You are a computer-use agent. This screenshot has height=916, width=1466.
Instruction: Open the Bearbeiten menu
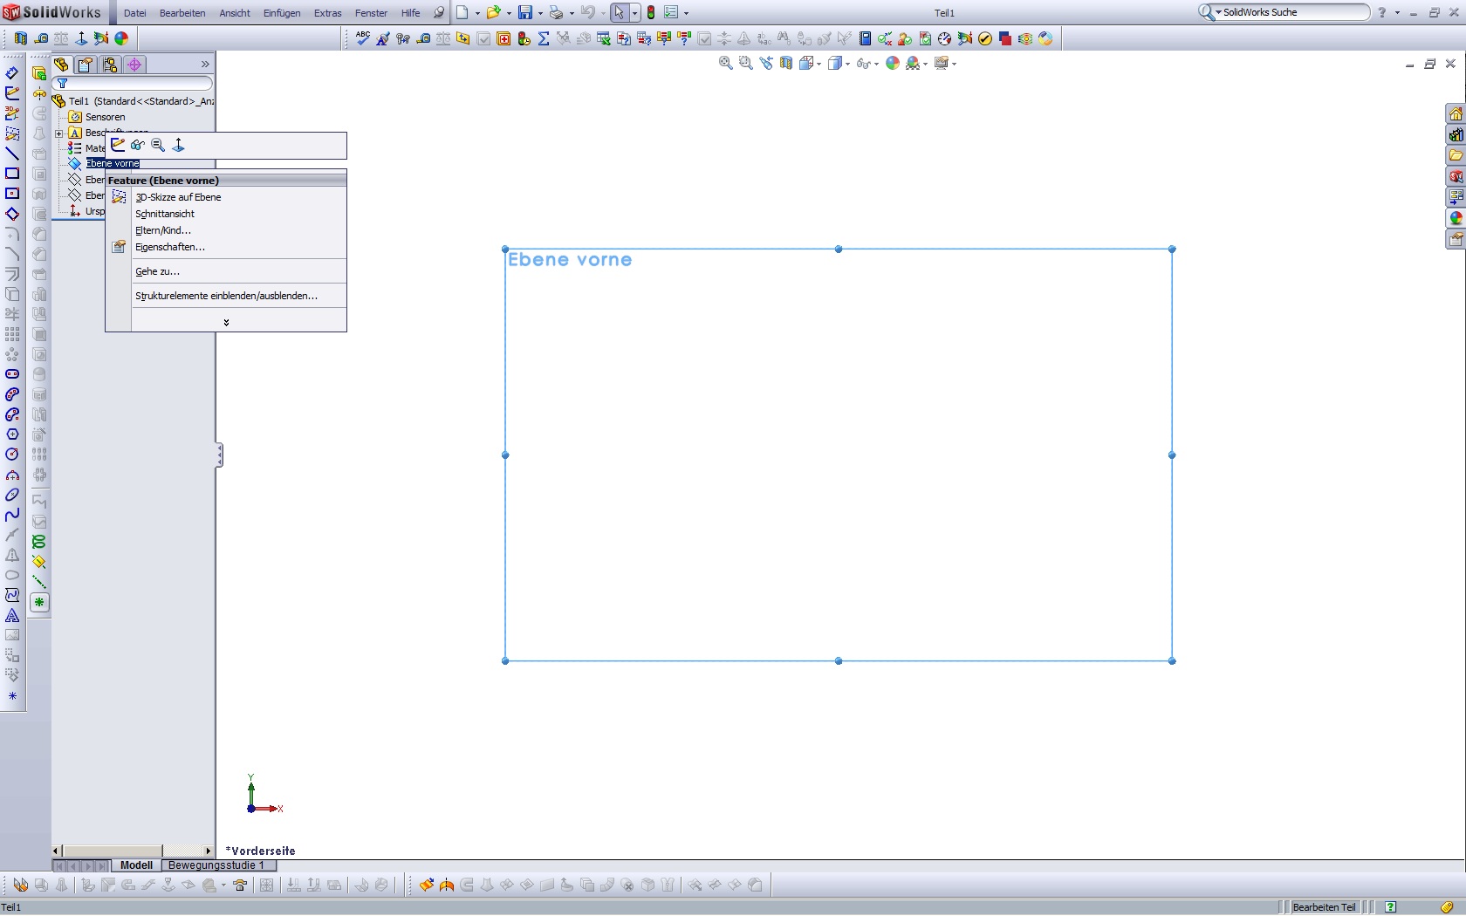(182, 13)
